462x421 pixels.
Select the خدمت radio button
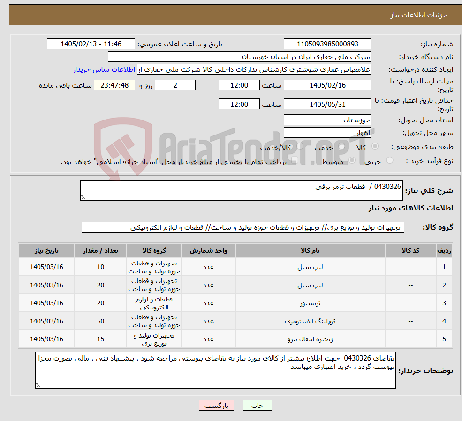342,146
